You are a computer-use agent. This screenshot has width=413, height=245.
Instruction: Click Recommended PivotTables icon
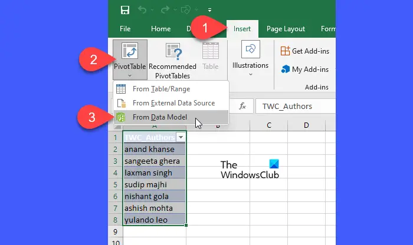[x=173, y=51]
